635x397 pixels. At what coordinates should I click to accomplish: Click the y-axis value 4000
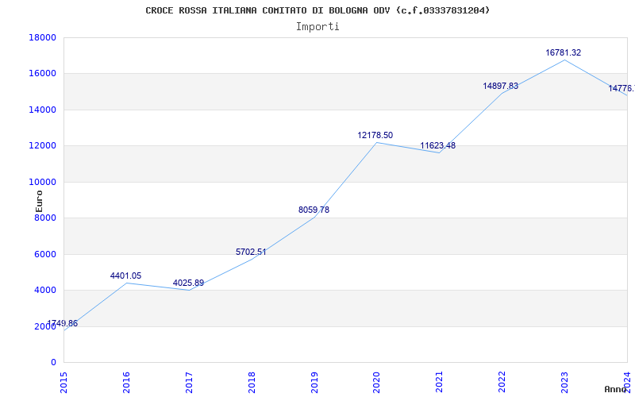45,291
